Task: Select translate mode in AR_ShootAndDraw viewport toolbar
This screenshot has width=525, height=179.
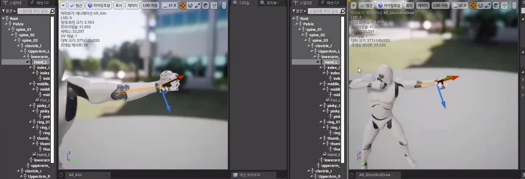Action: coord(473,5)
